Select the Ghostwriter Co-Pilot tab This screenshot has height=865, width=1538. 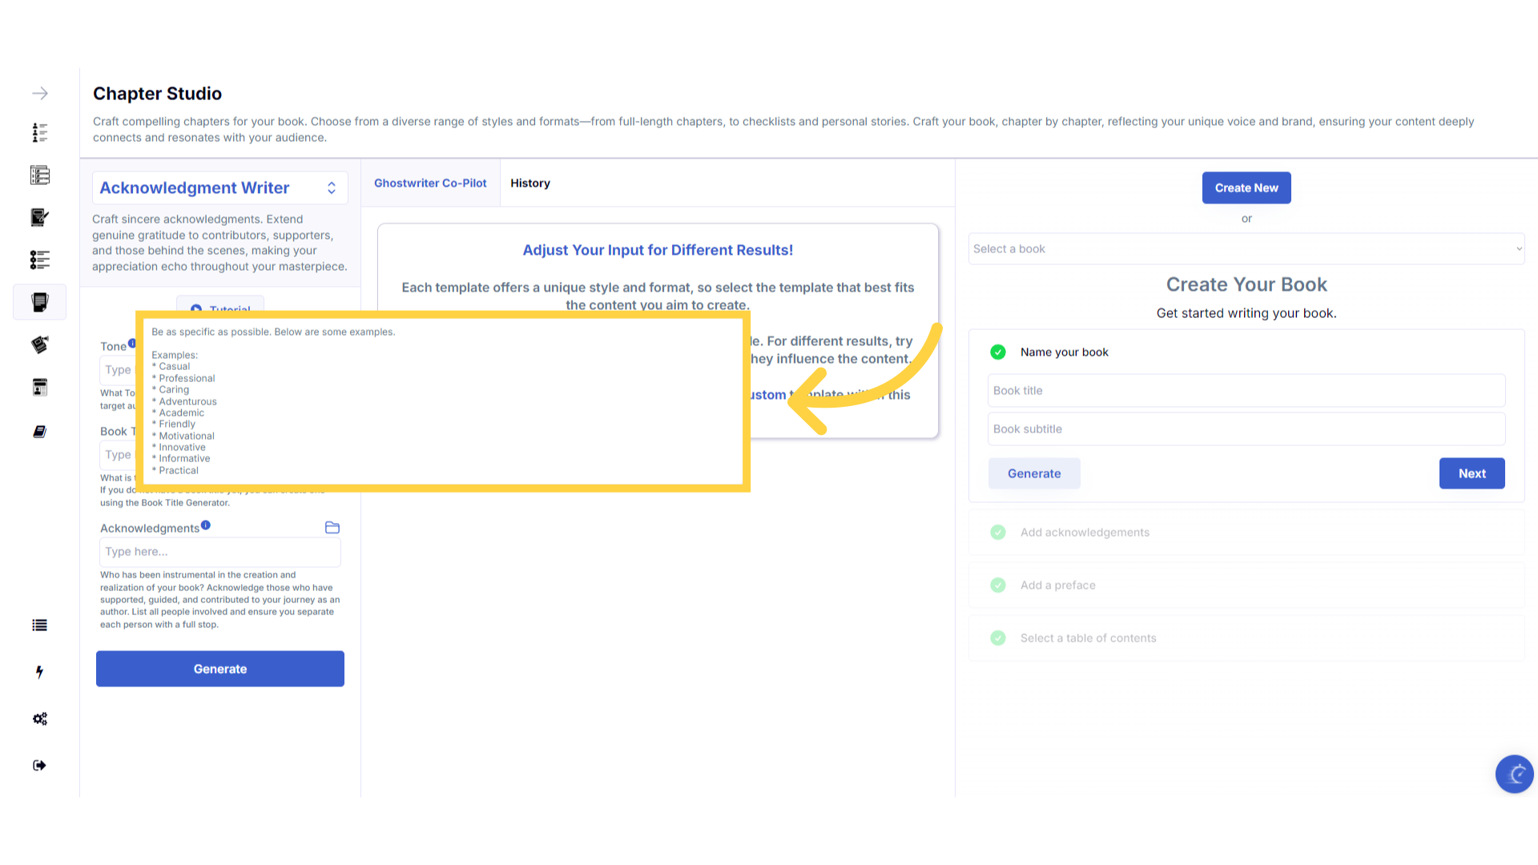point(430,183)
